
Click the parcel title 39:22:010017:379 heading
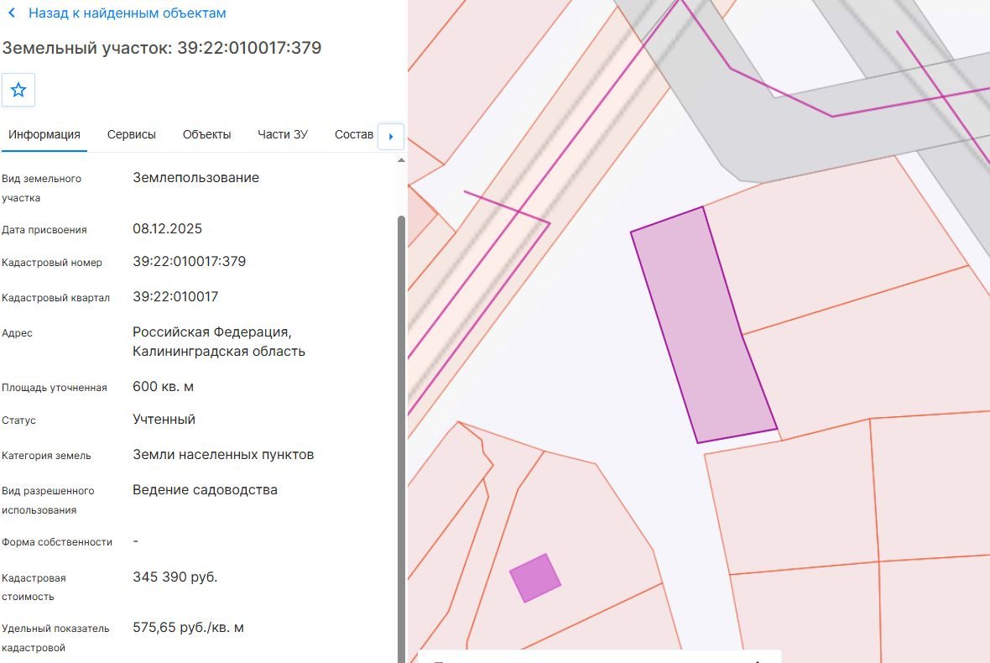pyautogui.click(x=162, y=48)
